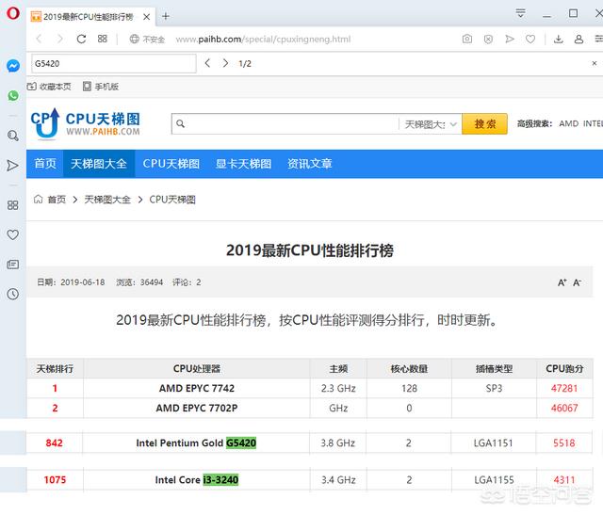Close the CPU ranking tab

tap(147, 17)
